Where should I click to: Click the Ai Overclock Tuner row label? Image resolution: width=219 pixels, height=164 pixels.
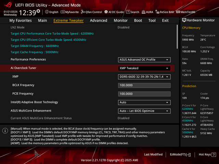click(24, 68)
